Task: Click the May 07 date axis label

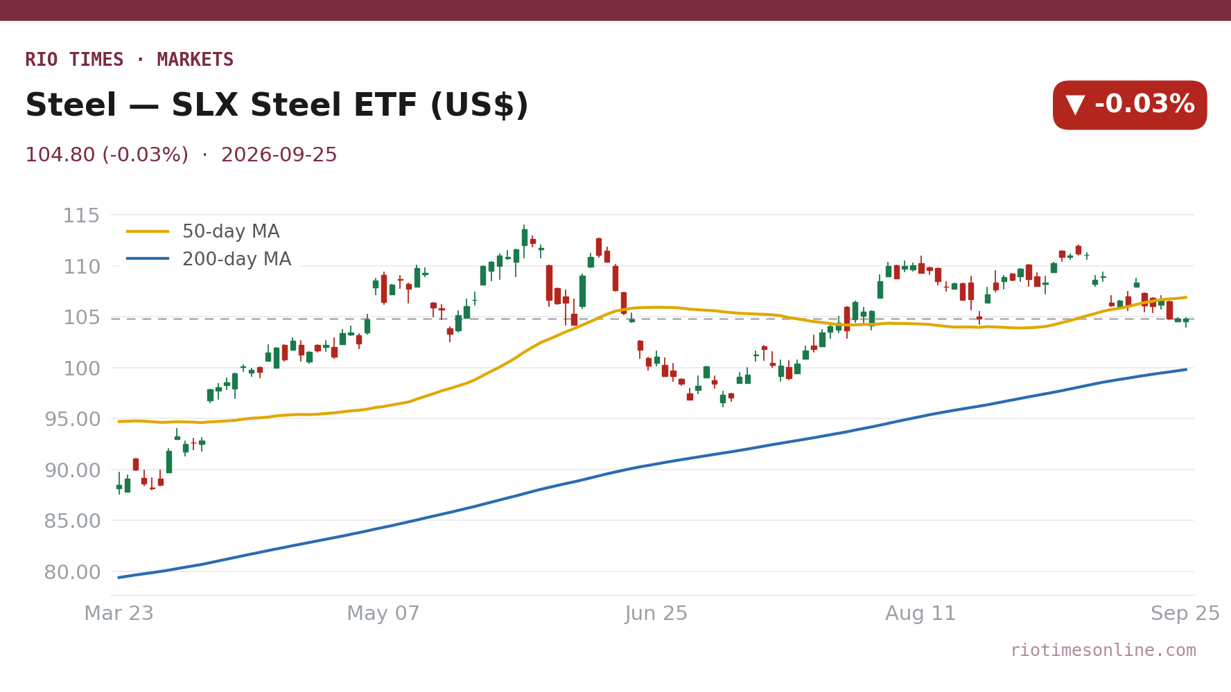Action: point(383,614)
